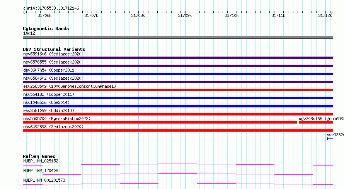This screenshot has width=344, height=189.
Task: Click the left arrow of the ruler
Action: tap(24, 12)
